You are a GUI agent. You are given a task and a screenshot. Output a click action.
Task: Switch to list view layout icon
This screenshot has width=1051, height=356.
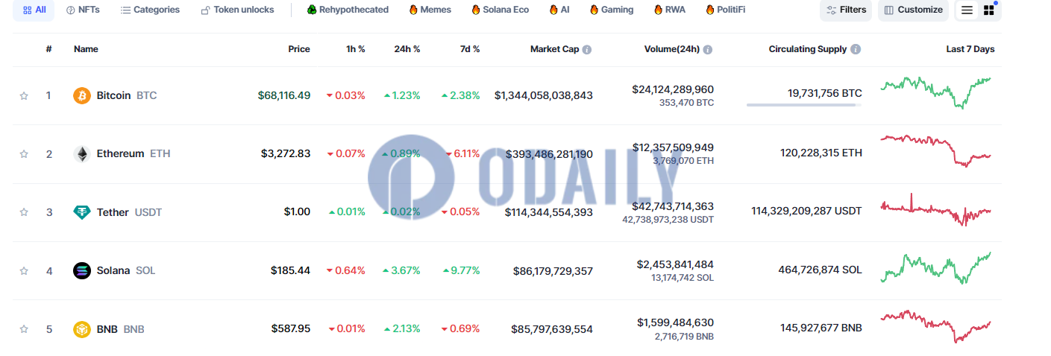967,10
